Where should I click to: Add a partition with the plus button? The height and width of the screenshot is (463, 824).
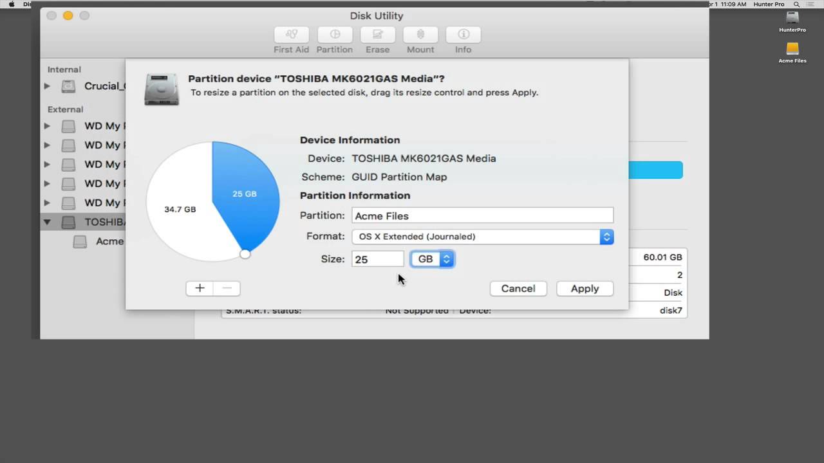(200, 288)
